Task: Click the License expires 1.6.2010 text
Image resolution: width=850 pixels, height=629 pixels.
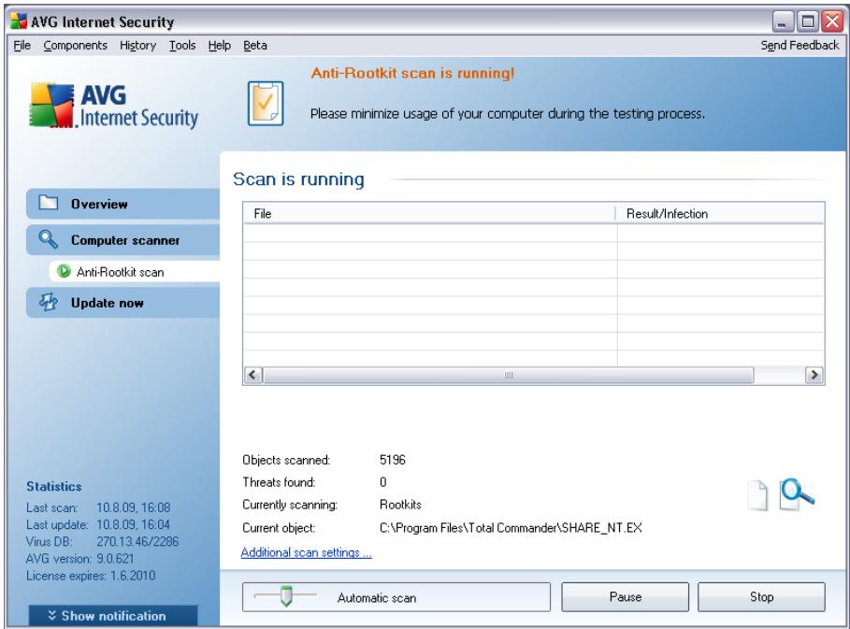Action: click(91, 576)
